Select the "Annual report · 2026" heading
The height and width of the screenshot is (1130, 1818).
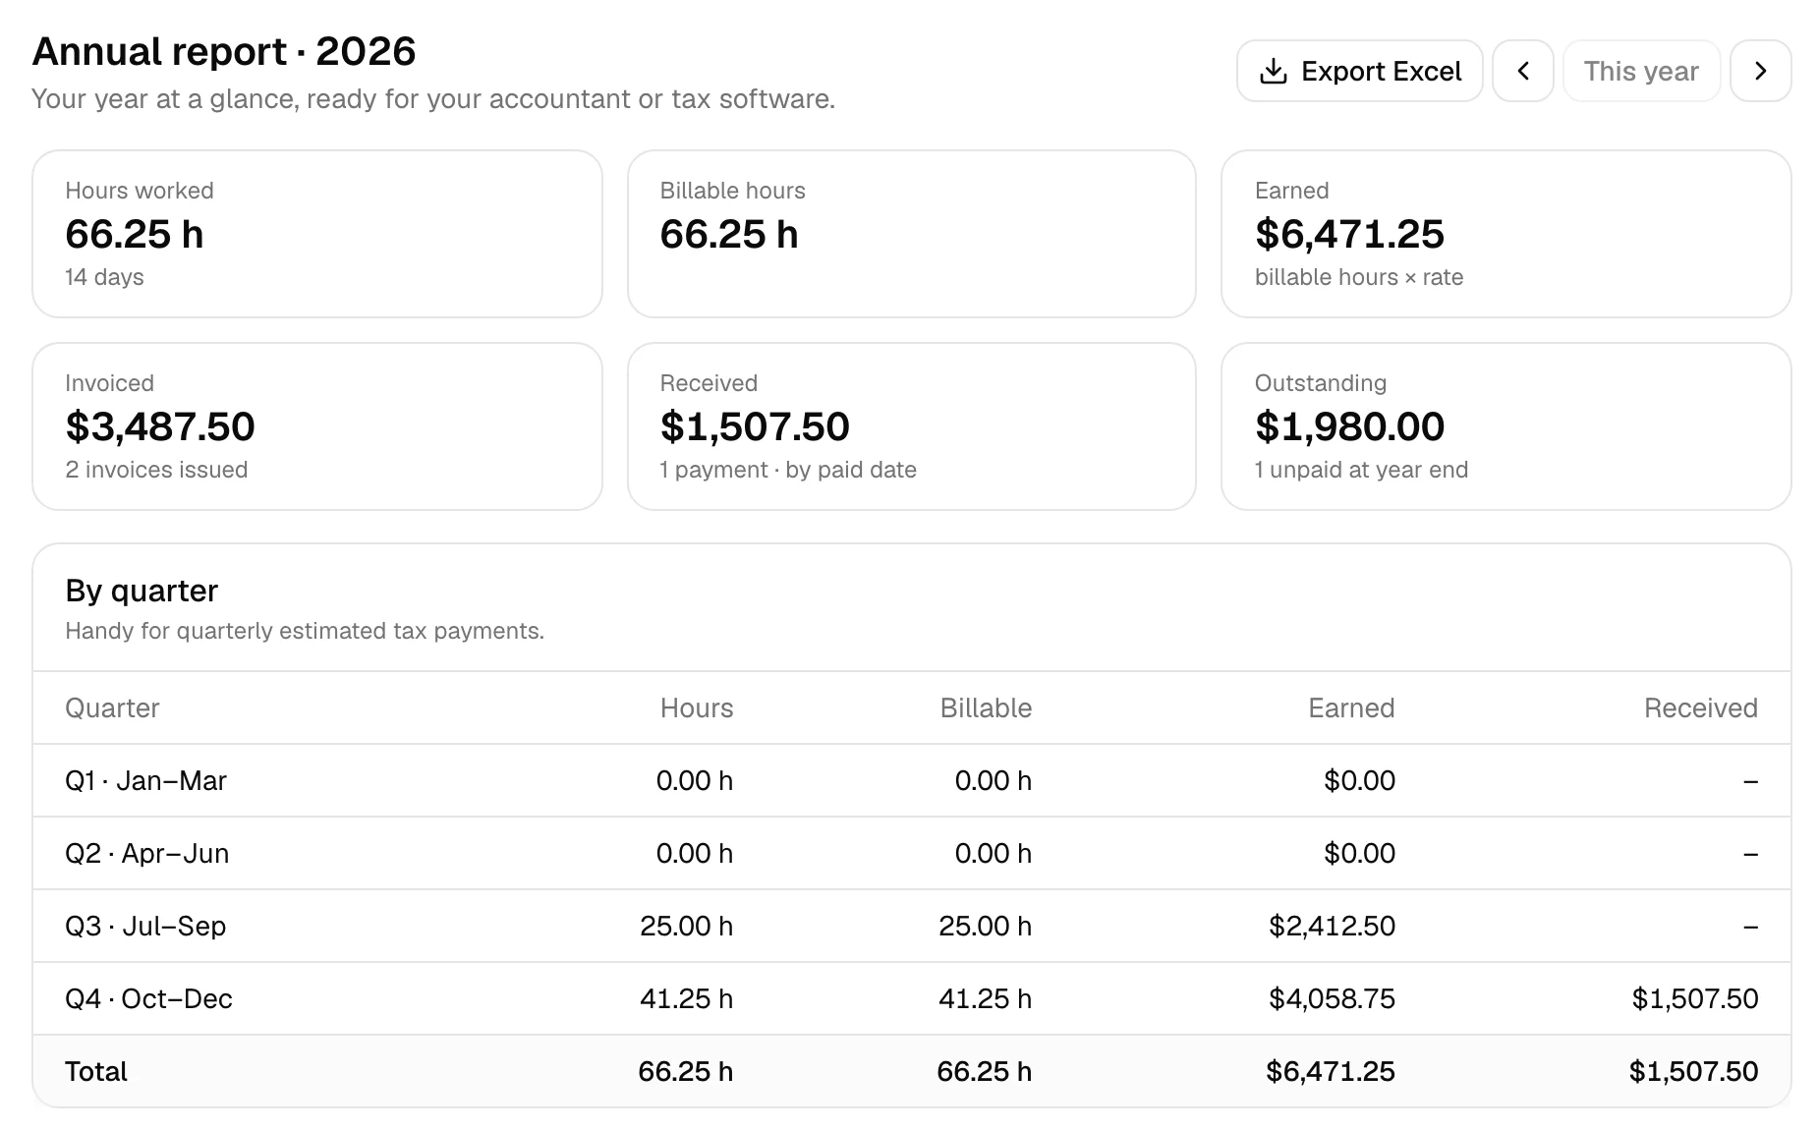coord(224,51)
